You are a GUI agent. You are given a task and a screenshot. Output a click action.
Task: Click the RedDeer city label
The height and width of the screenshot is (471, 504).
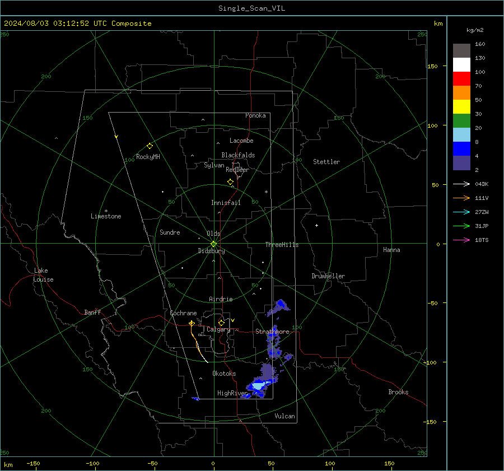coord(237,170)
